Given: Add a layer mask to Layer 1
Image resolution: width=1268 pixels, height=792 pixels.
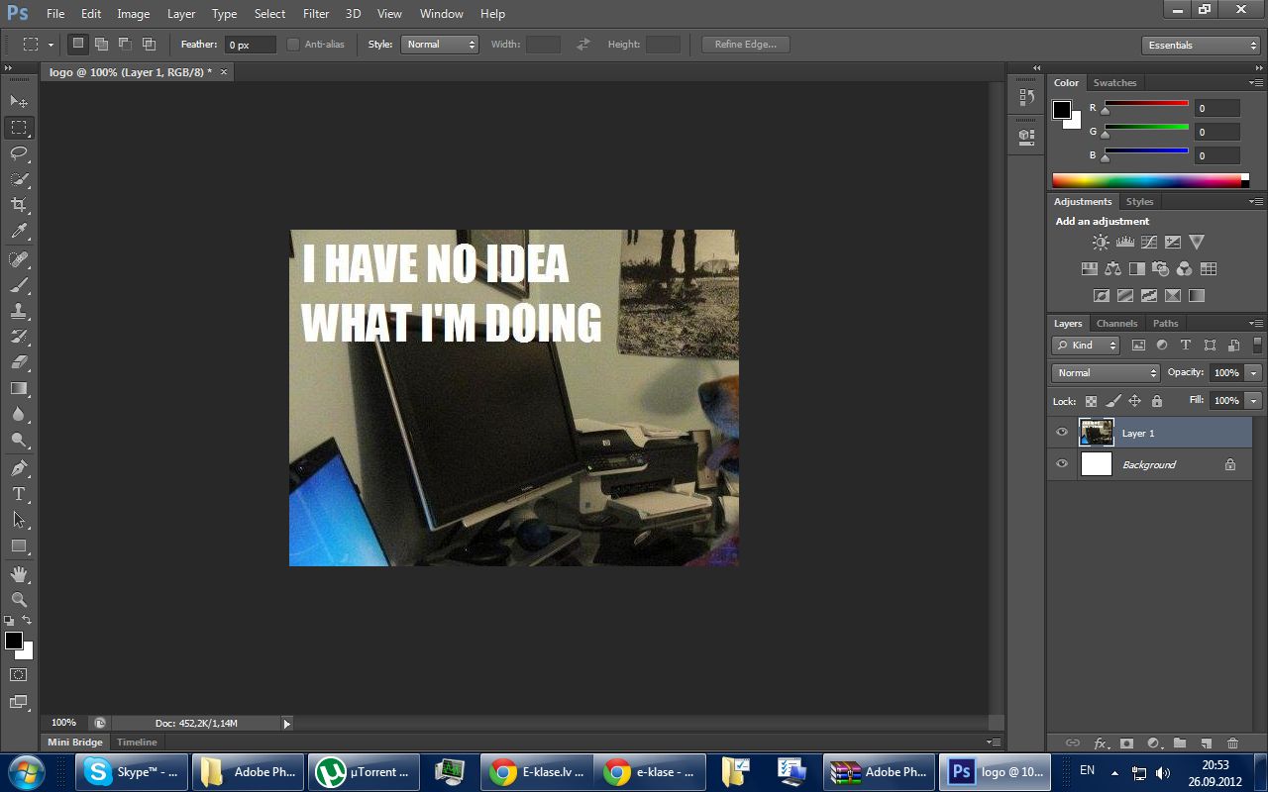Looking at the screenshot, I should point(1127,742).
